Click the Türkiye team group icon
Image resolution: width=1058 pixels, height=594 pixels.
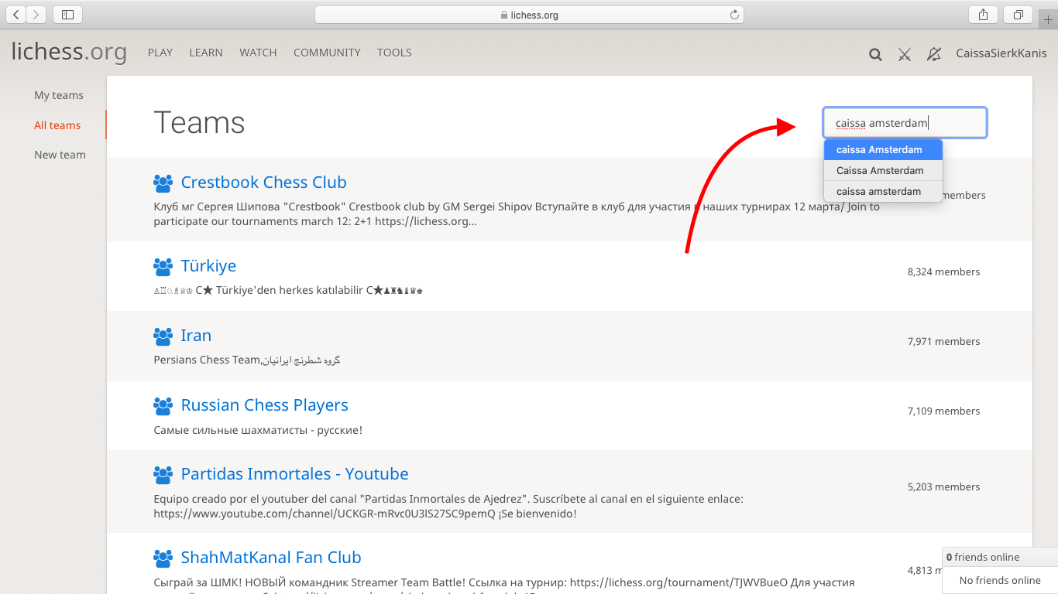163,267
